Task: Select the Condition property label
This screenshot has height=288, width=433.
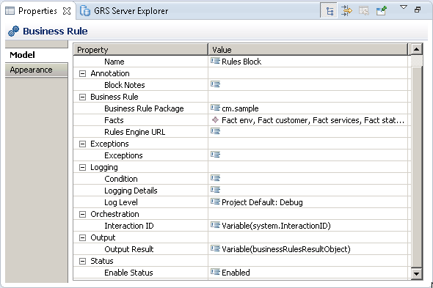Action: (x=121, y=179)
